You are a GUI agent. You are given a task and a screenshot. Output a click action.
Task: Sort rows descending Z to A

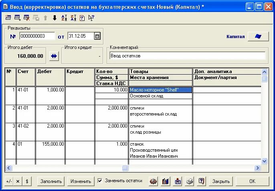(73, 18)
